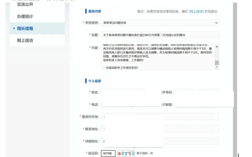Click the captcha image next to 验证码

pos(126,153)
